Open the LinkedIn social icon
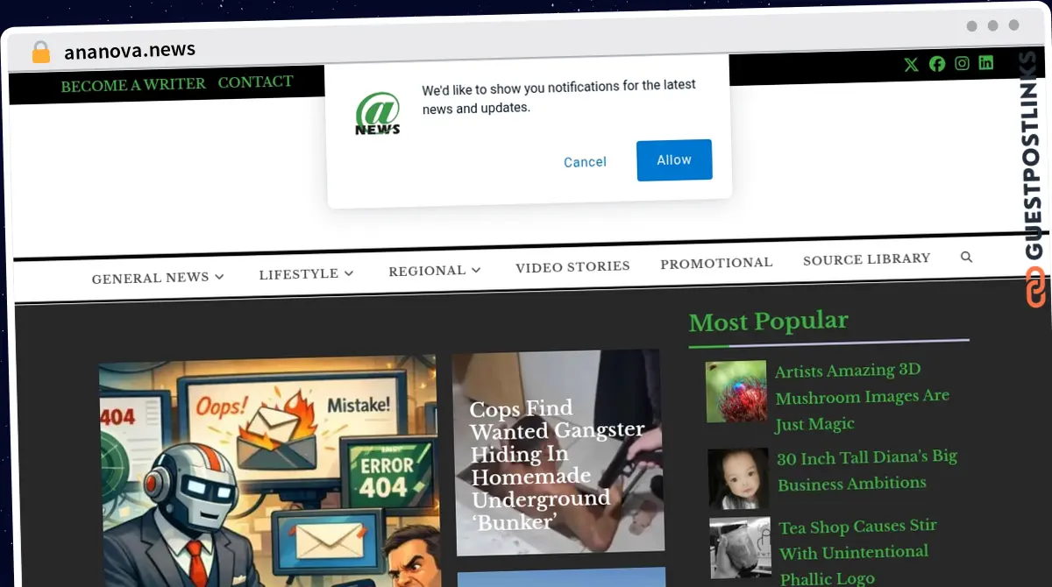The height and width of the screenshot is (587, 1052). tap(986, 62)
